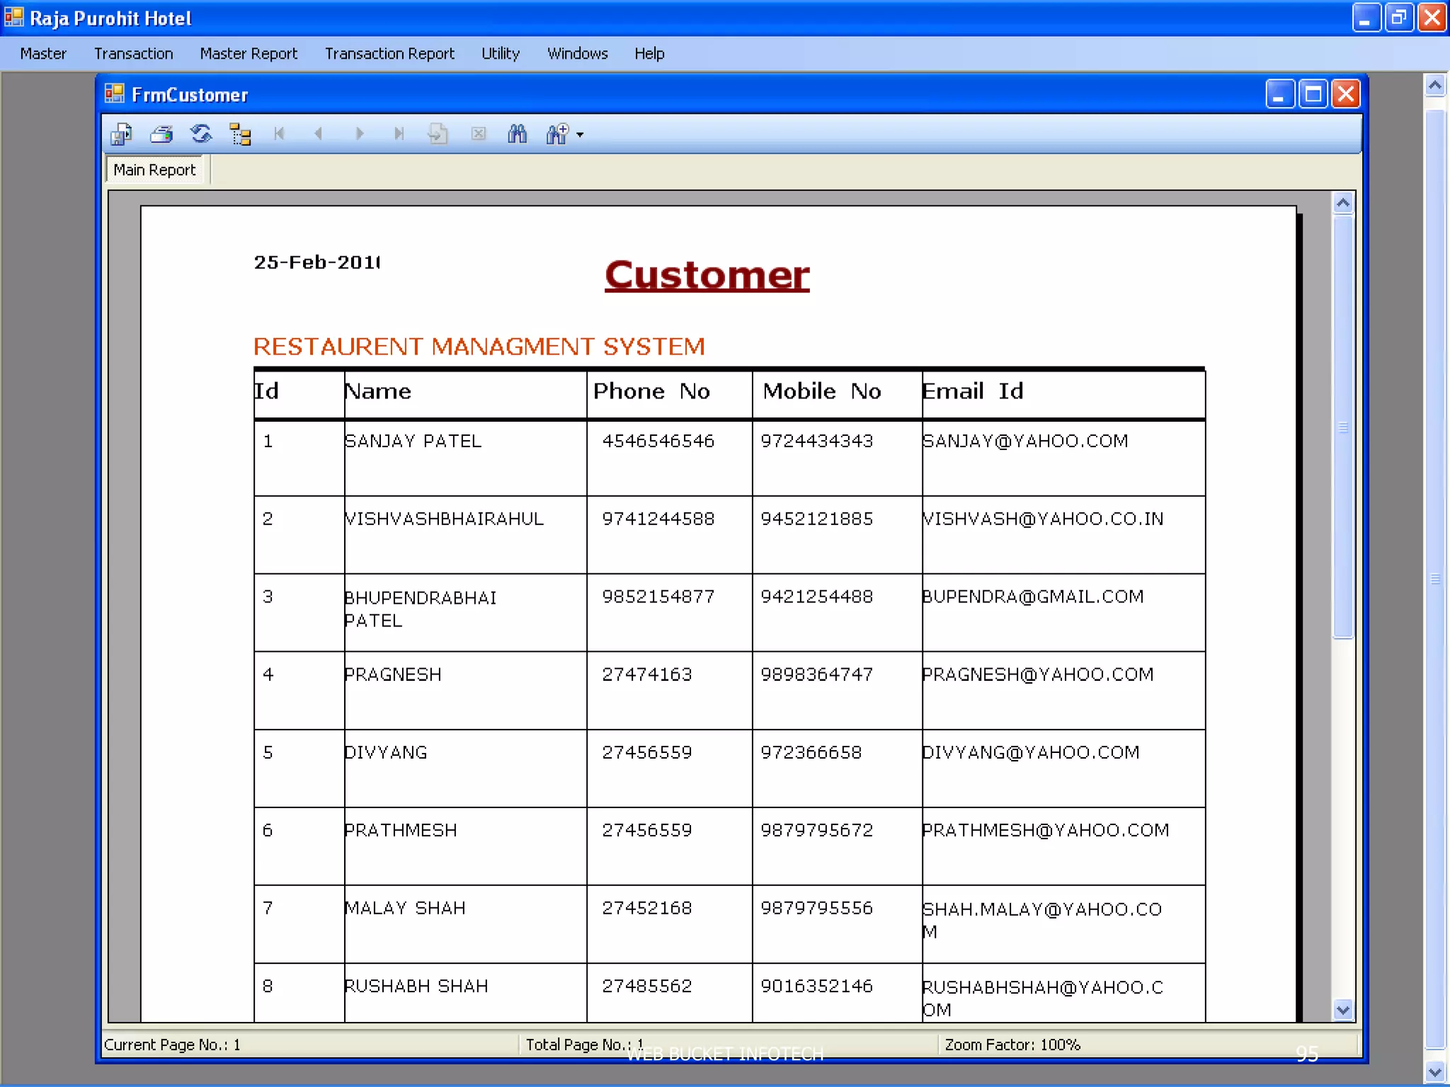
Task: Click the report vertical scrollbar thumb
Action: (x=1343, y=427)
